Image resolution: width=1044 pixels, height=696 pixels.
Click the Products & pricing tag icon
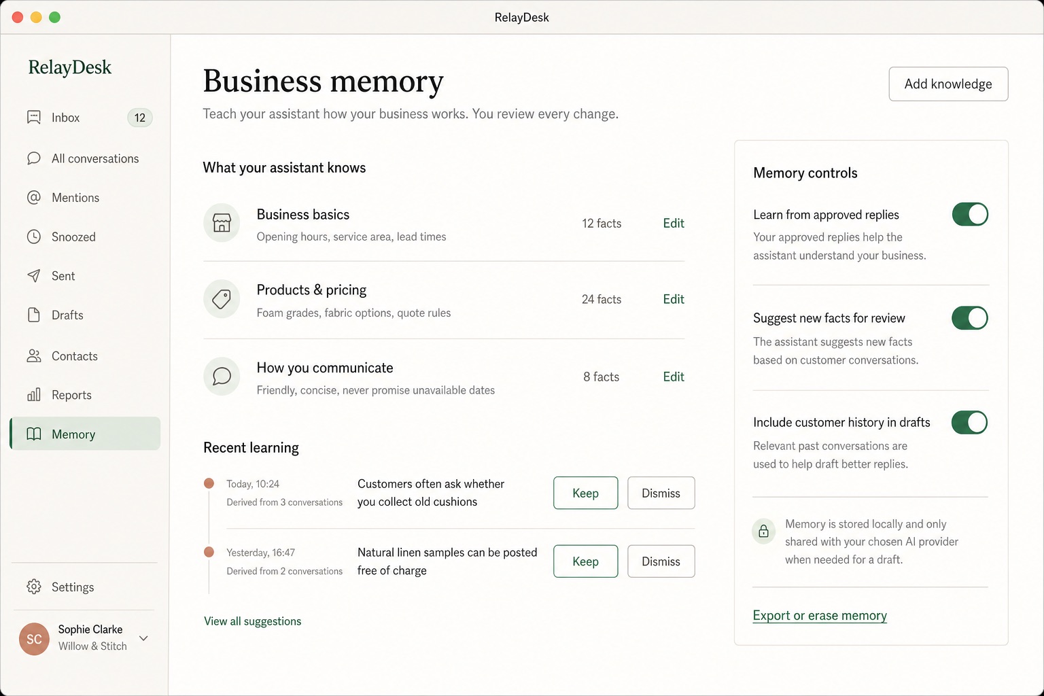coord(222,298)
